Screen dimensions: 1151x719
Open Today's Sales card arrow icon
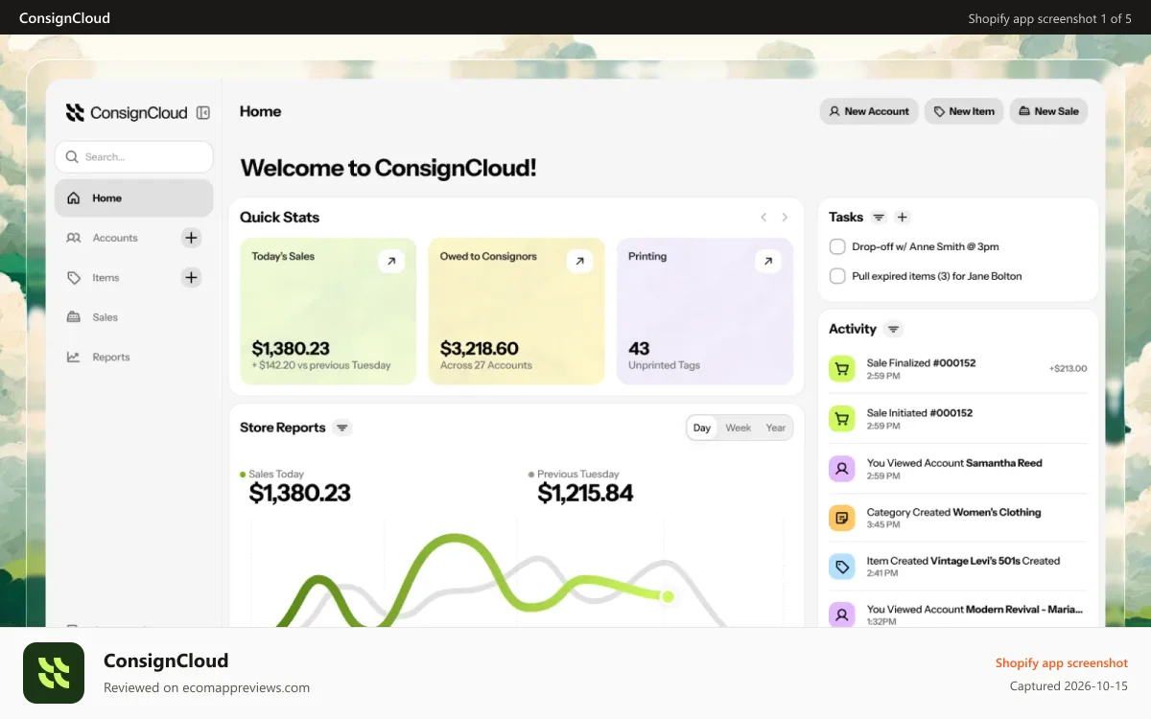[391, 261]
